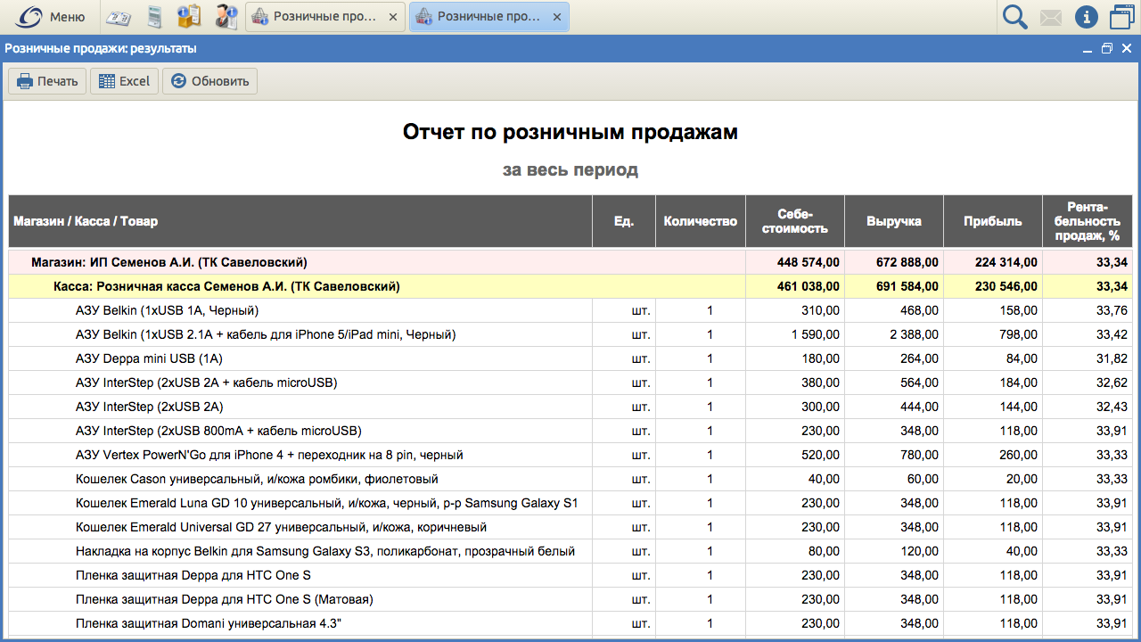The width and height of the screenshot is (1141, 642).
Task: Open the magnifying glass search icon
Action: click(1014, 17)
